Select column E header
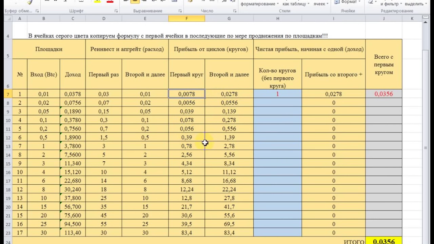 (145, 19)
